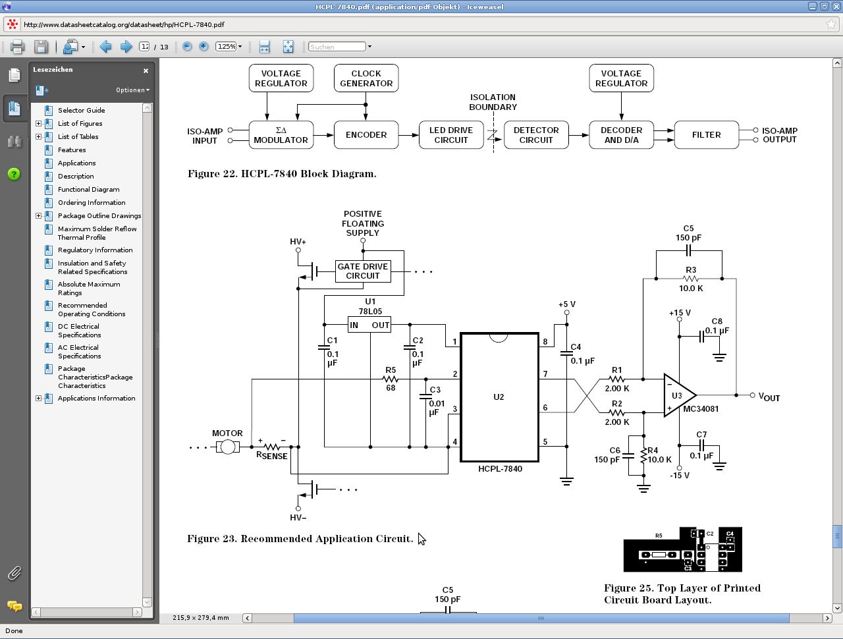Screen dimensions: 843x639
Task: Expand the List of Tables bookmark
Action: 38,137
